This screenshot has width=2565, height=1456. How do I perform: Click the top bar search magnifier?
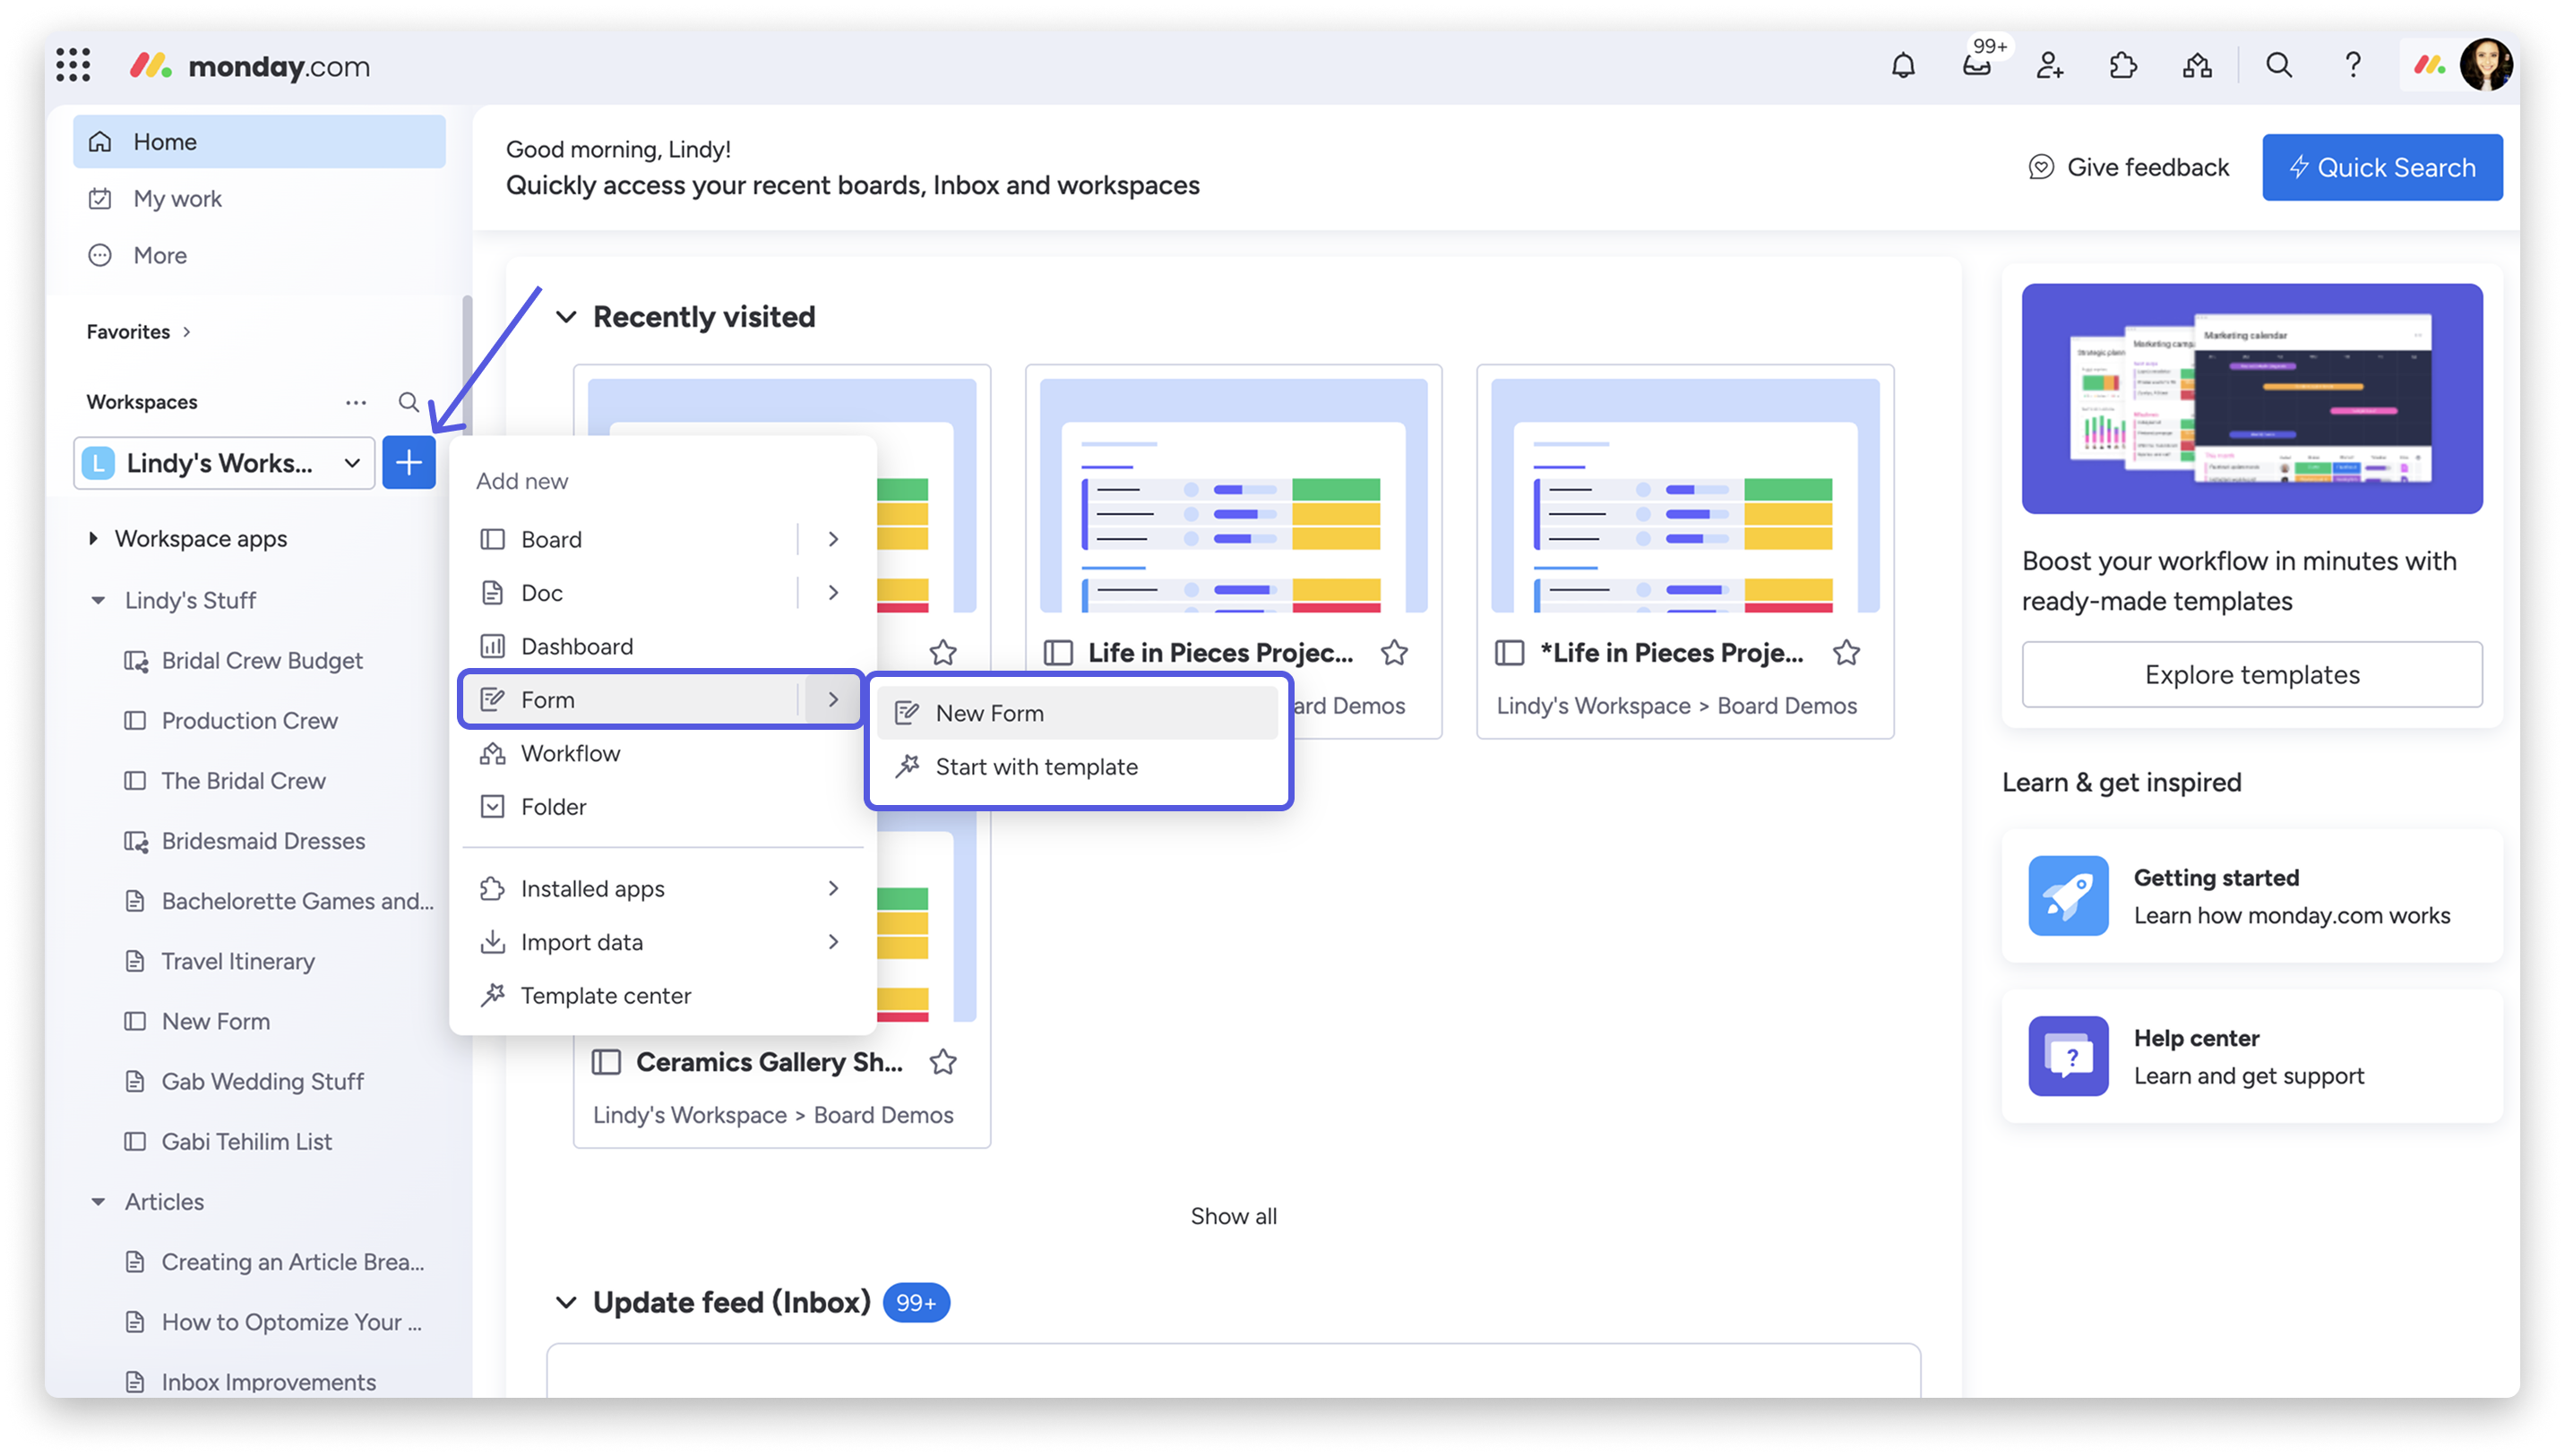tap(2279, 66)
